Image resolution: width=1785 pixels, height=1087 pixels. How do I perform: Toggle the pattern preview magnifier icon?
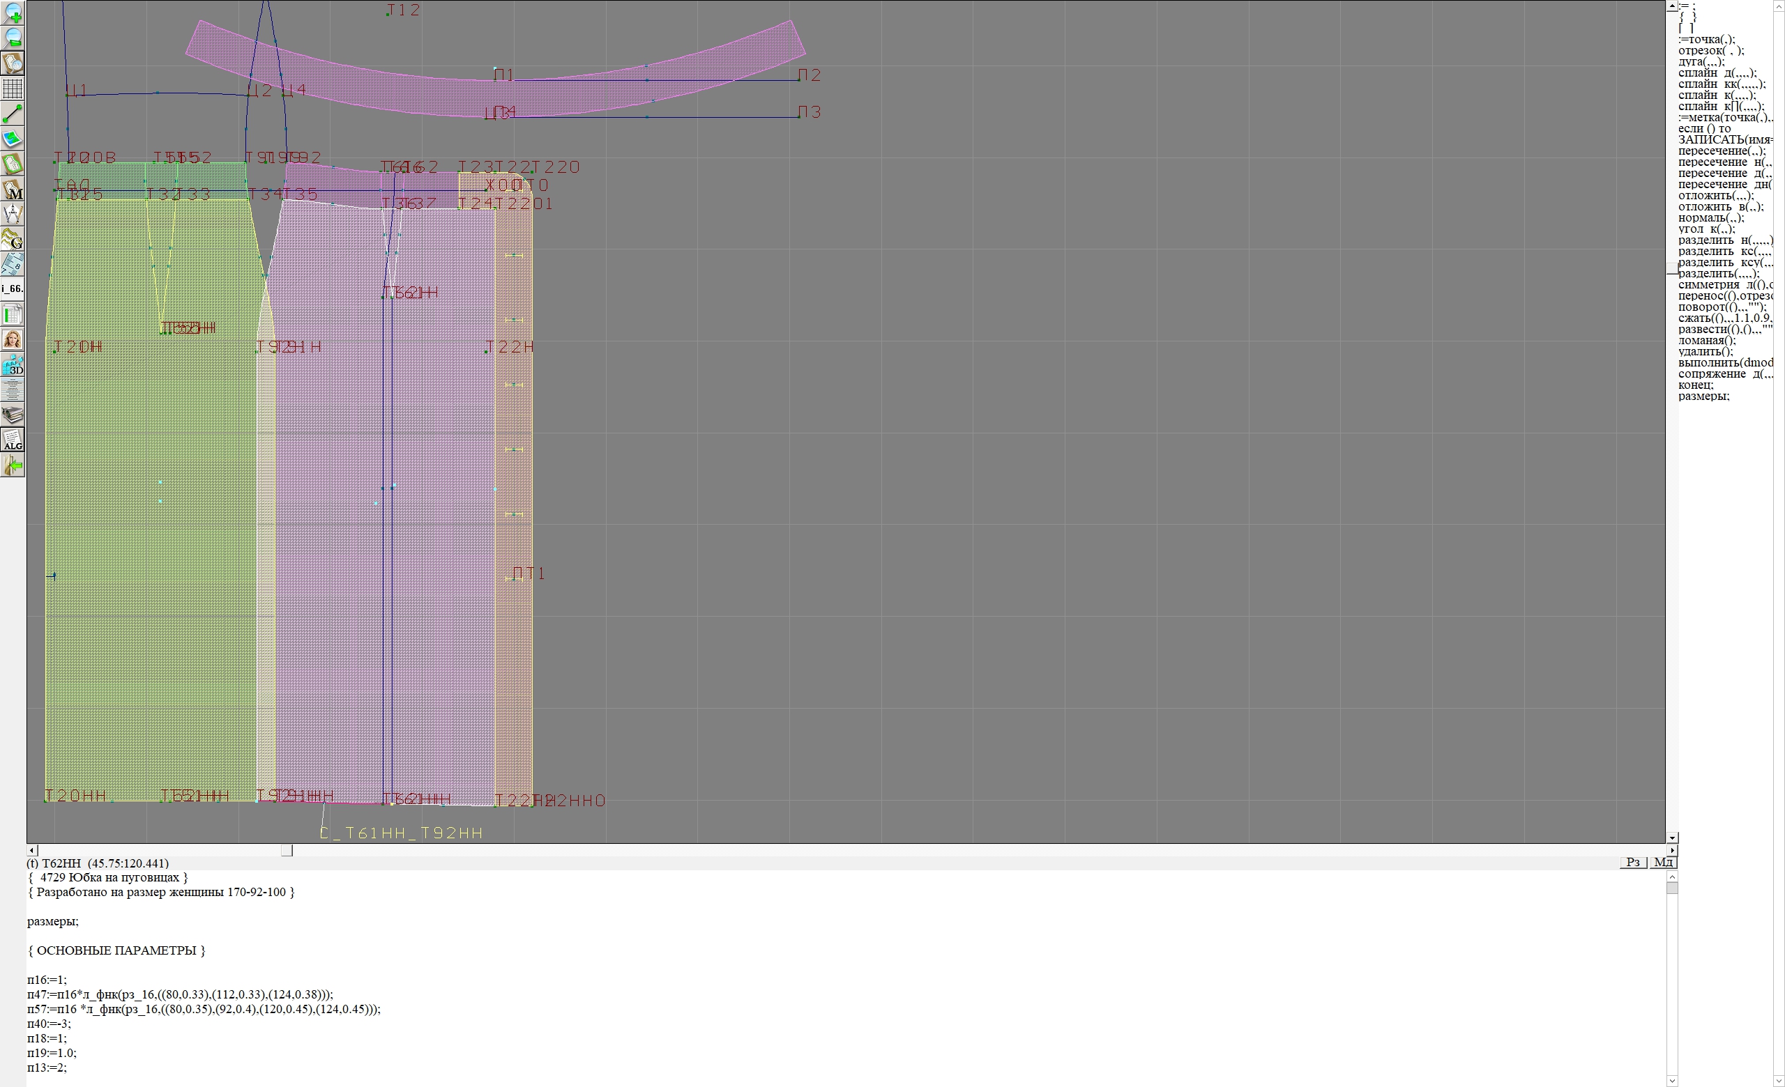(x=13, y=63)
